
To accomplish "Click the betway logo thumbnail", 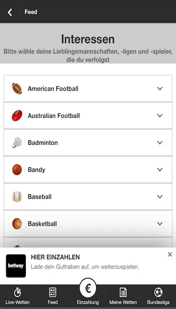I will point(16,266).
